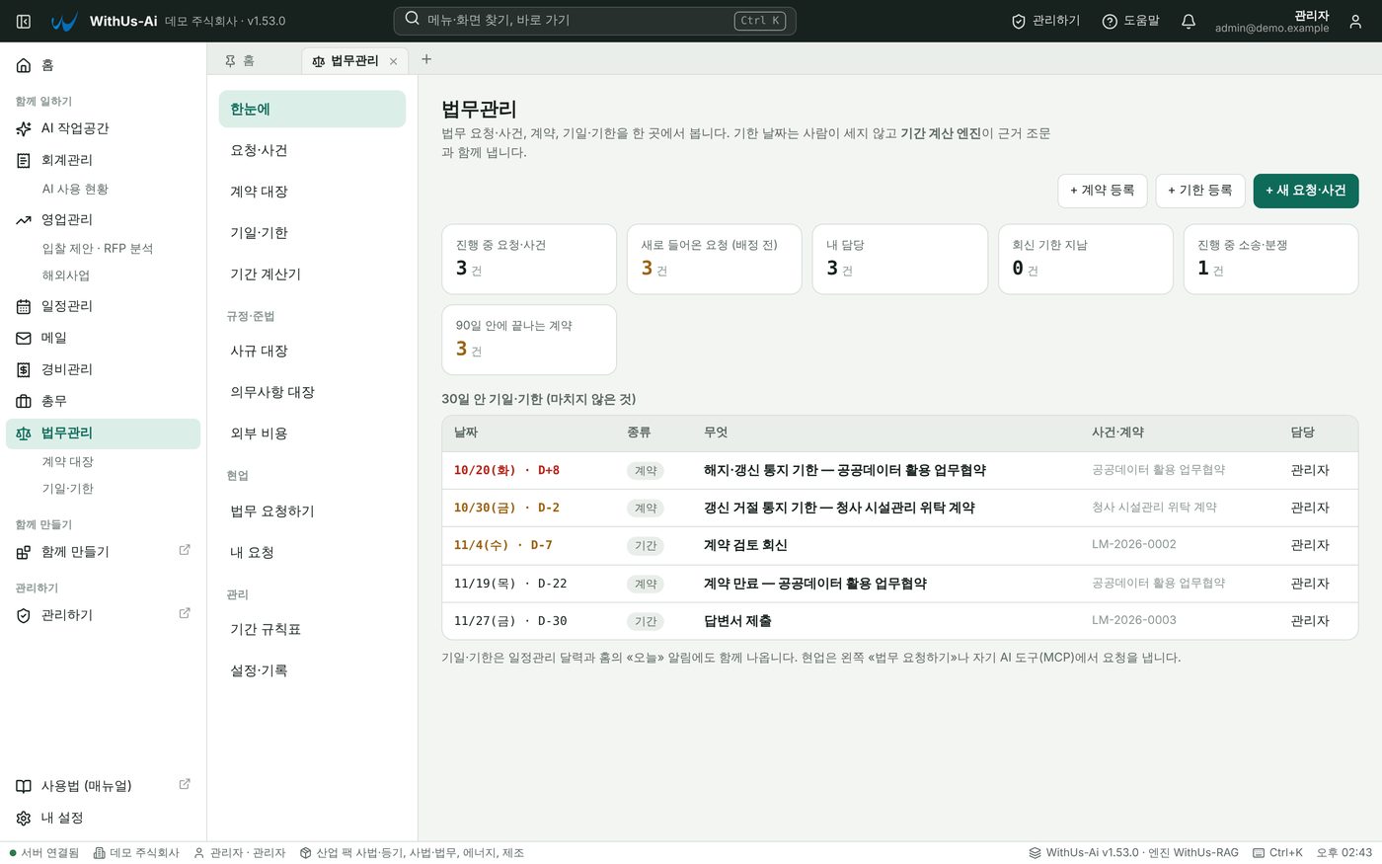Image resolution: width=1382 pixels, height=864 pixels.
Task: Open 법무 요청하기 menu item
Action: 312,511
